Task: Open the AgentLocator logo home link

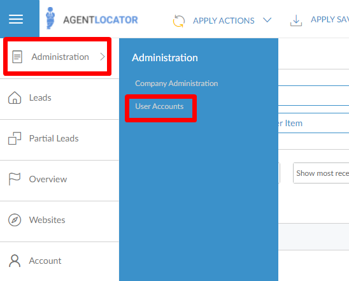Action: tap(92, 19)
